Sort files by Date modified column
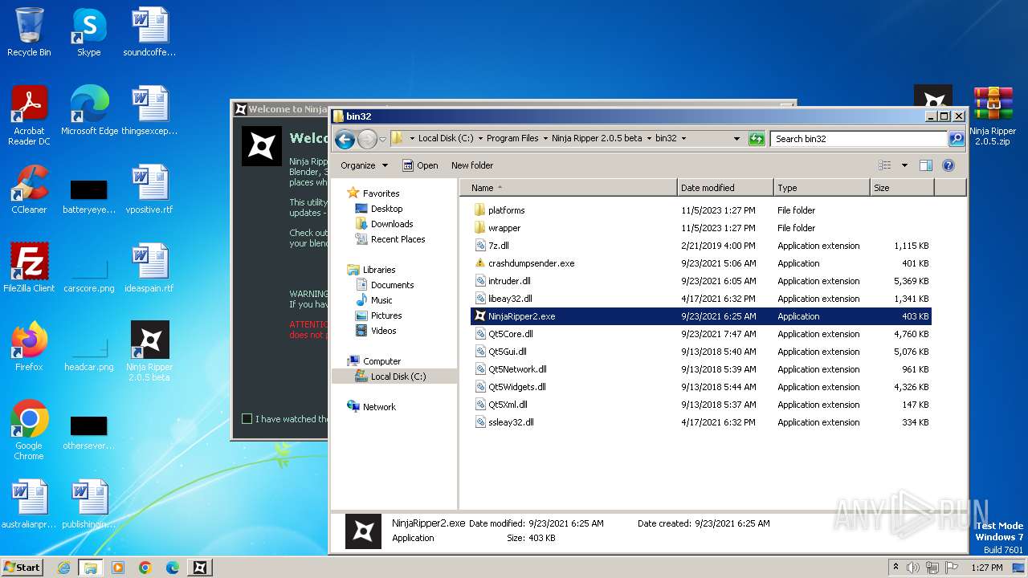Viewport: 1028px width, 578px height. pyautogui.click(x=725, y=188)
